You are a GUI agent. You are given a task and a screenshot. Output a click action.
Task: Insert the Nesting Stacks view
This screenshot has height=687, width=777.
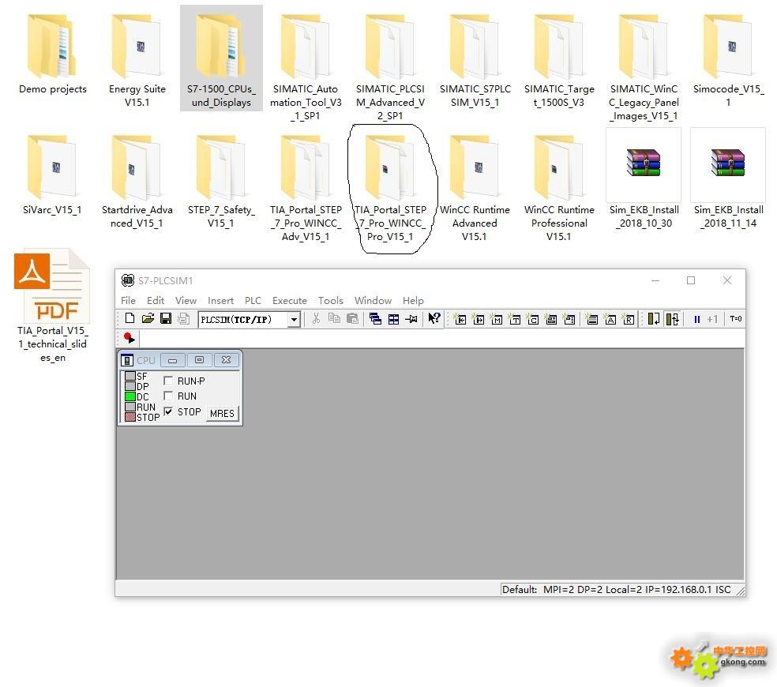591,319
